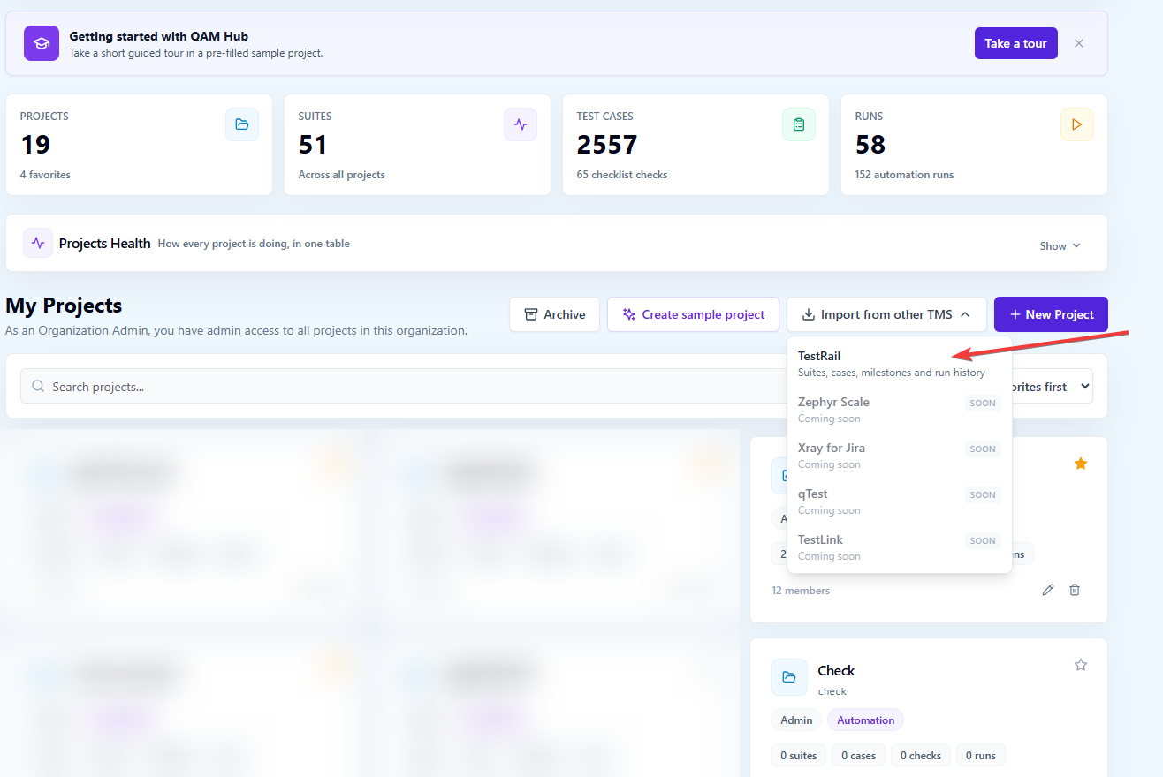Click the sparkle icon on Create sample project

[x=629, y=314]
